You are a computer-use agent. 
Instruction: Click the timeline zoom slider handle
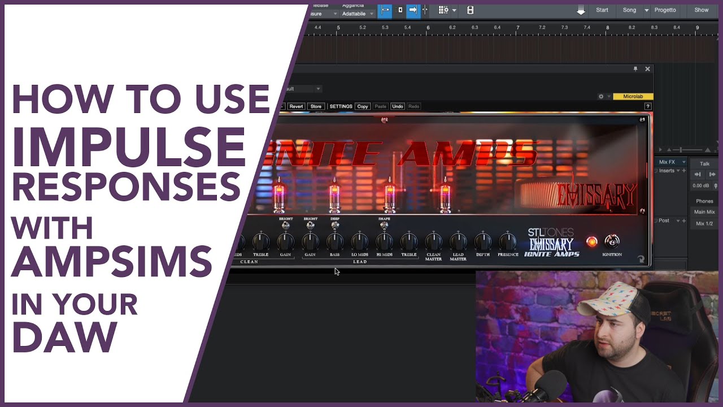[x=680, y=150]
